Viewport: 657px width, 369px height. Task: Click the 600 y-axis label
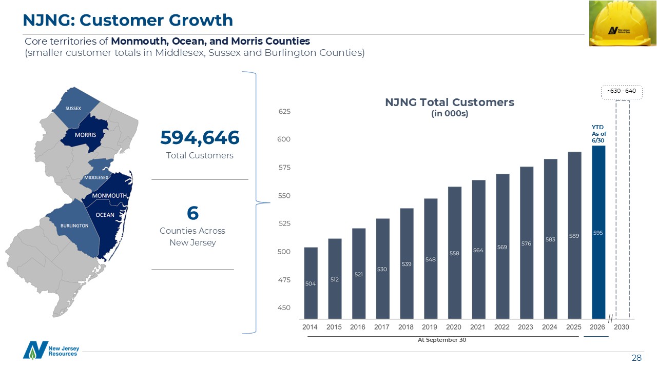[284, 139]
